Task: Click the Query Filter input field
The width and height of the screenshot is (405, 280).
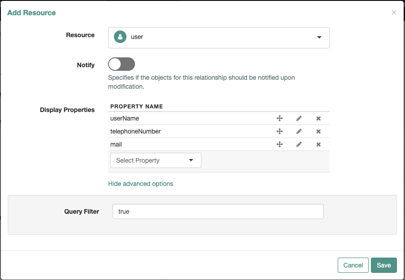Action: point(218,211)
